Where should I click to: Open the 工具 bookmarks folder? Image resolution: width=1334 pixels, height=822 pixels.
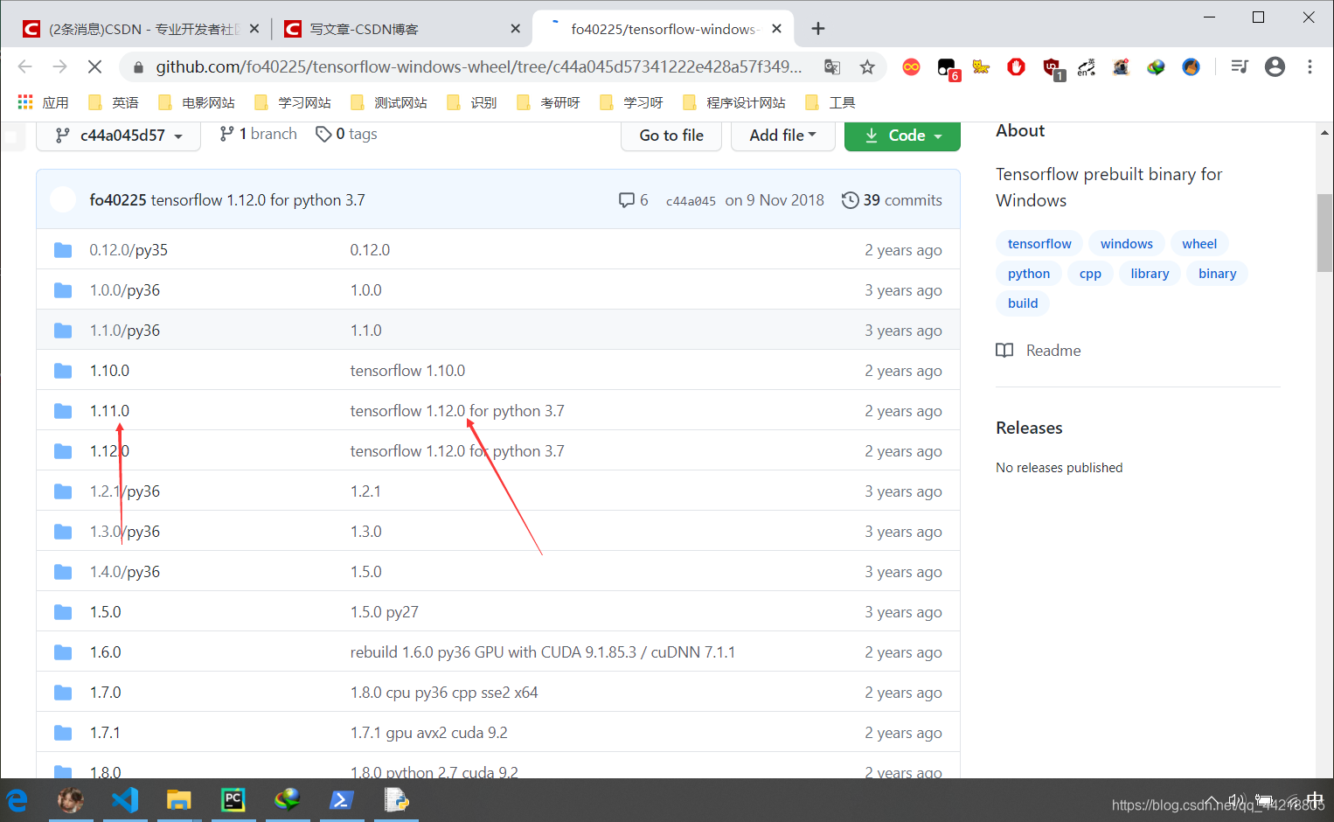[x=830, y=102]
